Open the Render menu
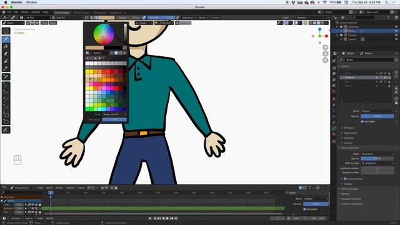The height and width of the screenshot is (225, 400). pos(25,12)
